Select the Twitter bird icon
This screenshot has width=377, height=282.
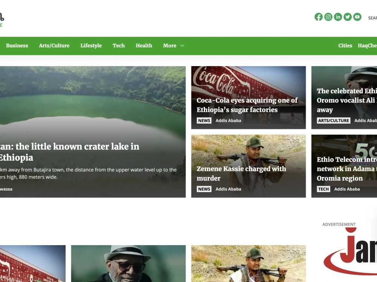348,17
